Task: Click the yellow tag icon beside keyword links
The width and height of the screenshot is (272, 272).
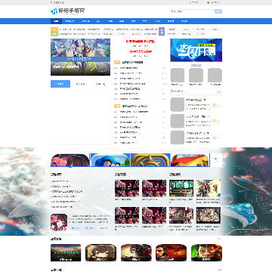Action: coord(54,29)
